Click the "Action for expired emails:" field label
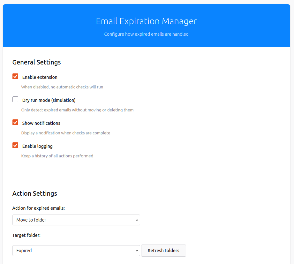Screen dimensions: 294x264 (38, 208)
